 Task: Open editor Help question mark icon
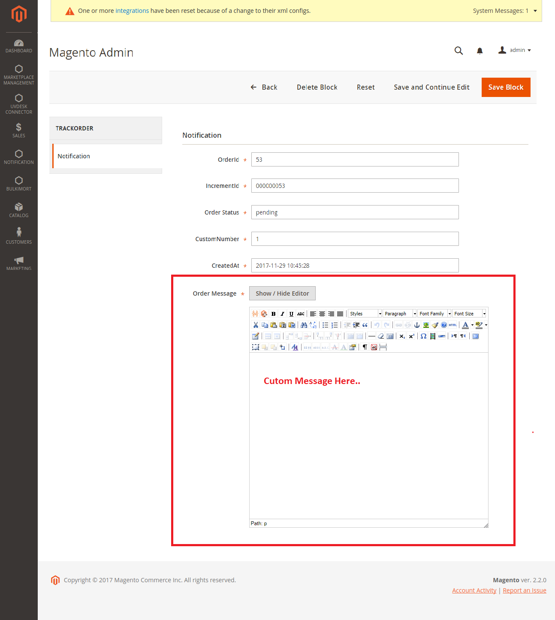(x=443, y=325)
